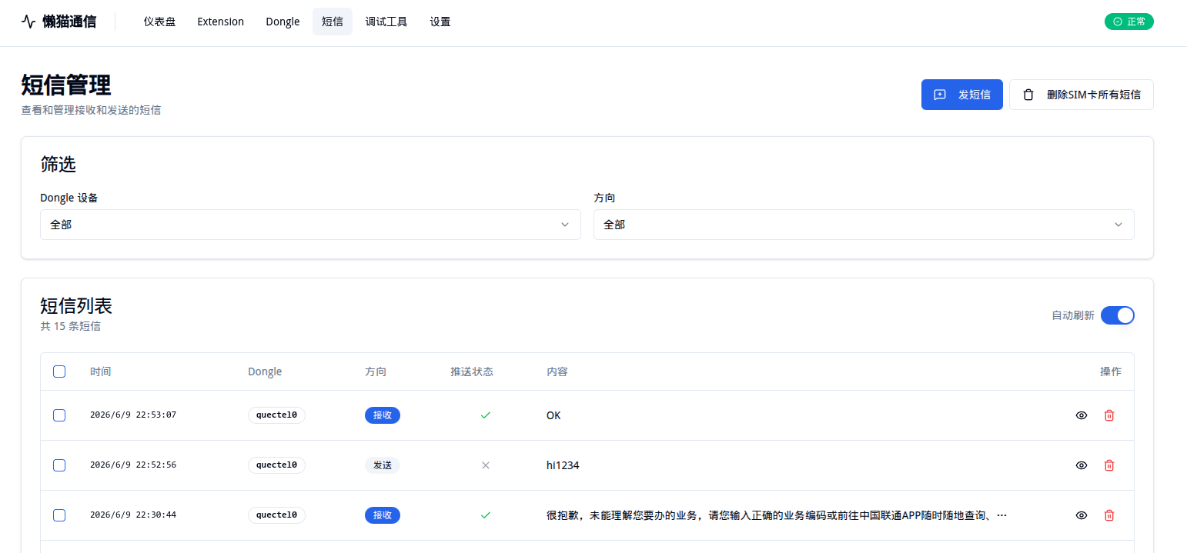The image size is (1187, 553).
Task: Click the 接收 badge in OK row
Action: (383, 415)
